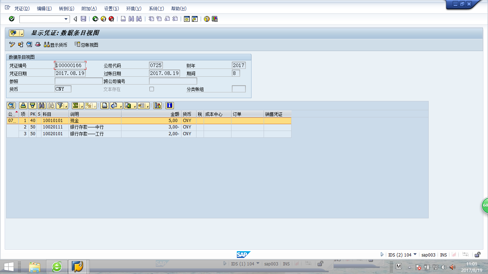488x274 pixels.
Task: Click the green Enter checkmark icon
Action: tap(12, 19)
